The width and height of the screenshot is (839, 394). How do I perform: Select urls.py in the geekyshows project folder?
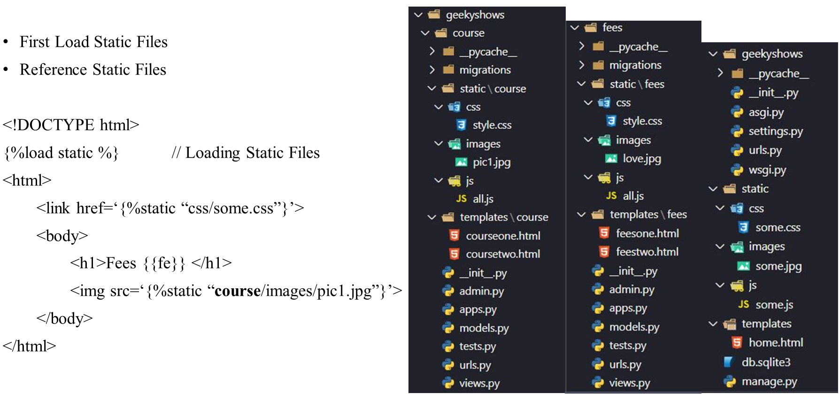click(x=765, y=150)
